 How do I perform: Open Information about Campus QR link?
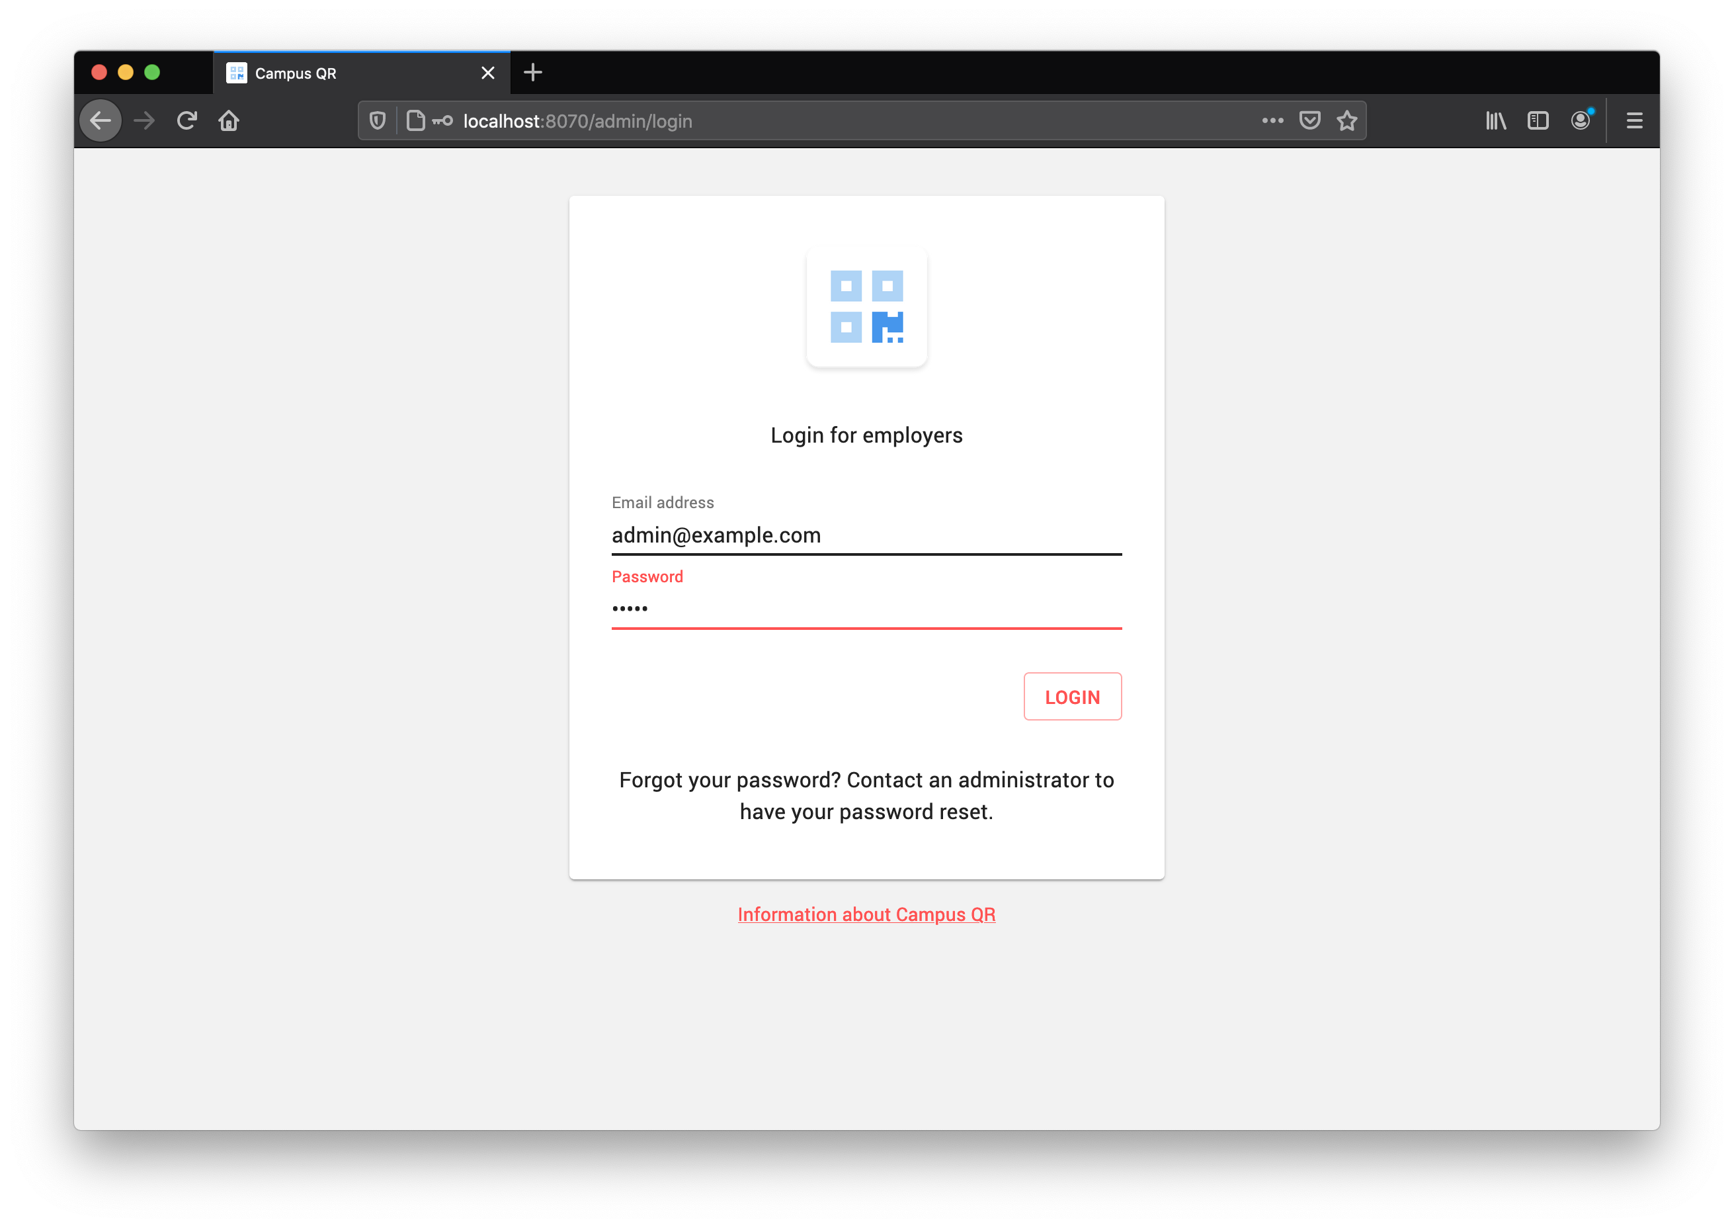[x=866, y=914]
